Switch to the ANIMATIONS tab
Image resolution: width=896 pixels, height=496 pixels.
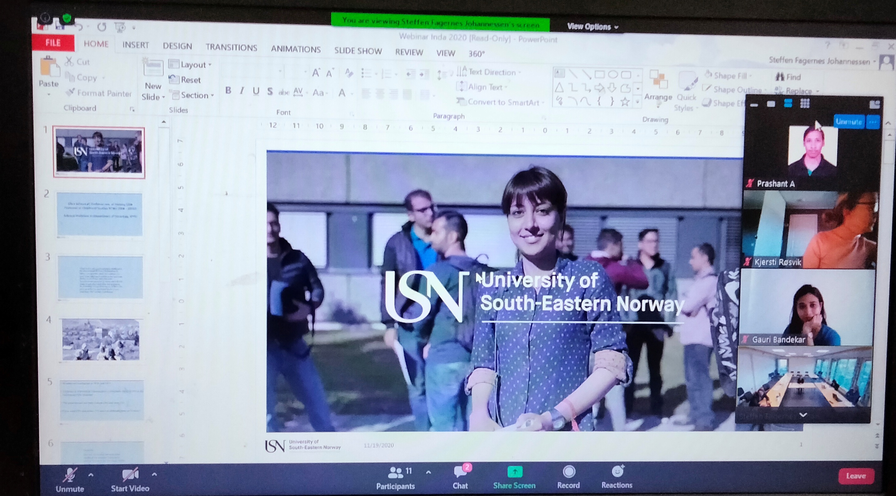pos(296,49)
